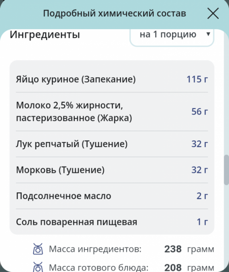This screenshot has width=229, height=272.
Task: Open the Лук репчатый (Тушение) ingredient
Action: pyautogui.click(x=112, y=144)
